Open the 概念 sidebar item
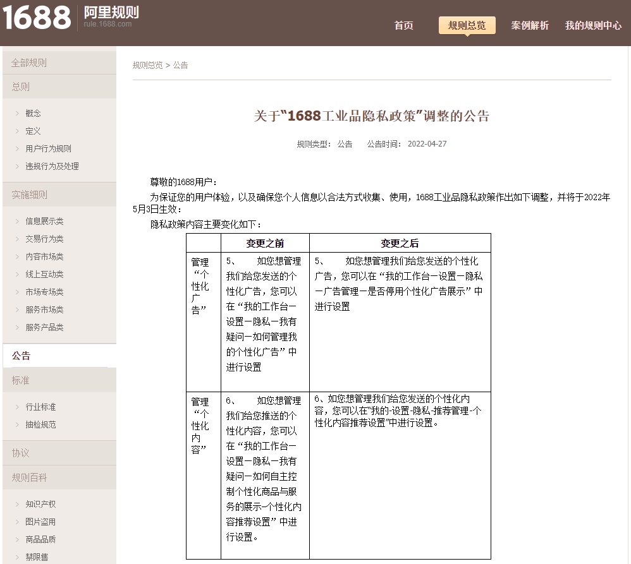The image size is (631, 564). coord(33,113)
